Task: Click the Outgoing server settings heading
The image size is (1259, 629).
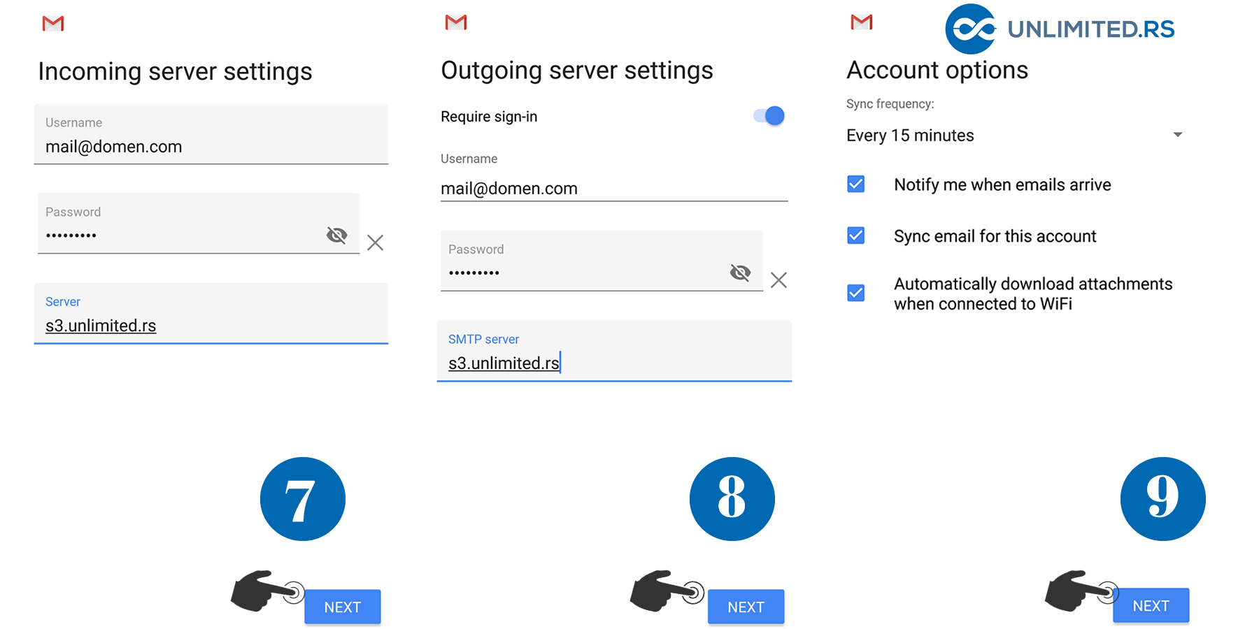Action: click(577, 70)
